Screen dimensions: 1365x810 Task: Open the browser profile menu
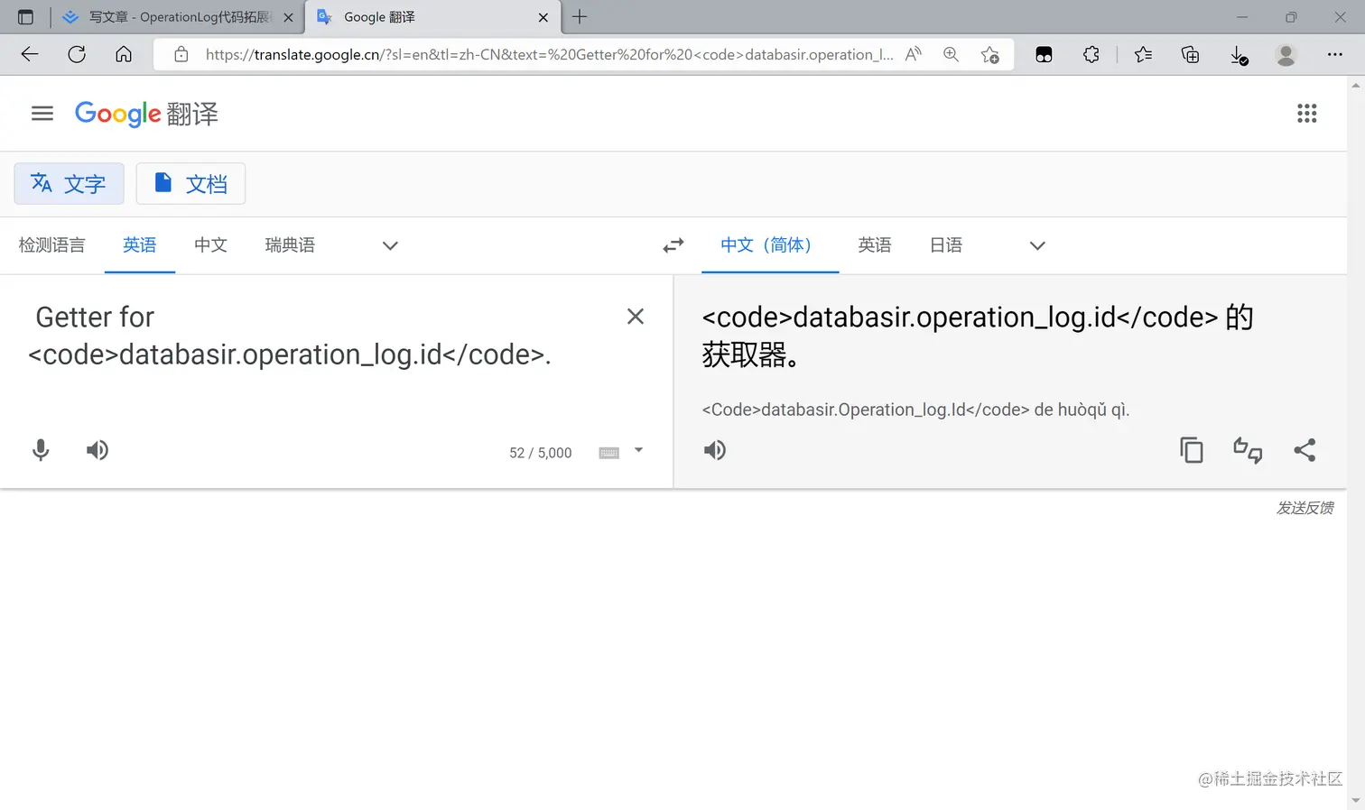(1286, 55)
